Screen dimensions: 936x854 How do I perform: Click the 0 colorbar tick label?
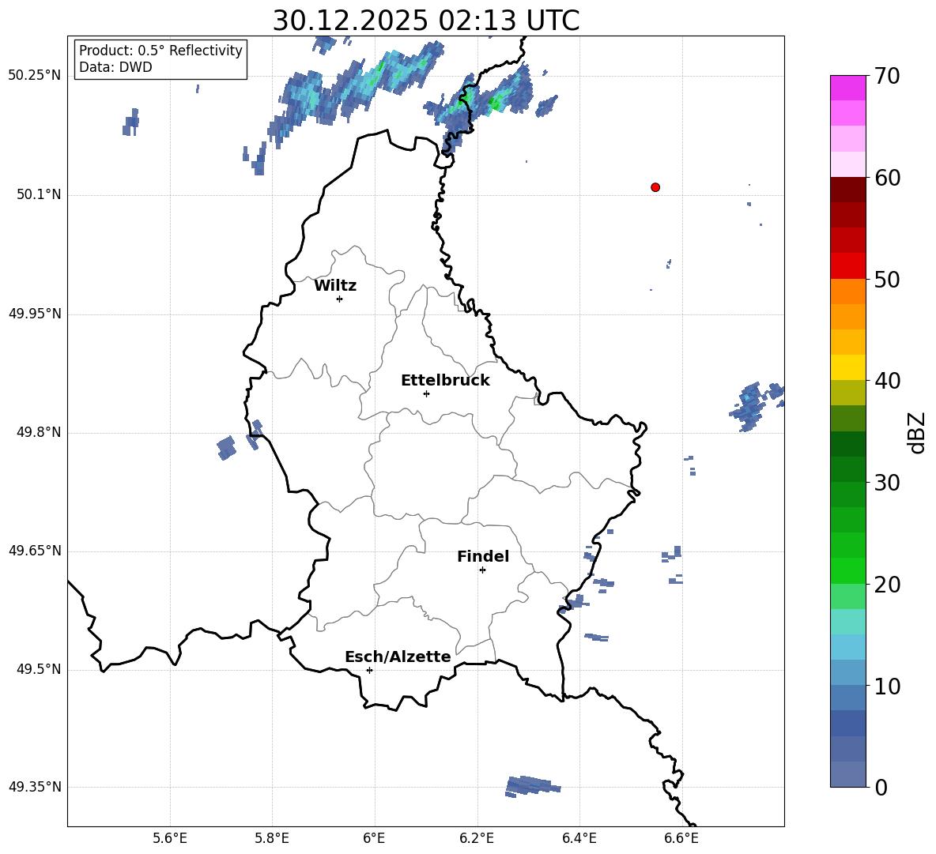[881, 788]
